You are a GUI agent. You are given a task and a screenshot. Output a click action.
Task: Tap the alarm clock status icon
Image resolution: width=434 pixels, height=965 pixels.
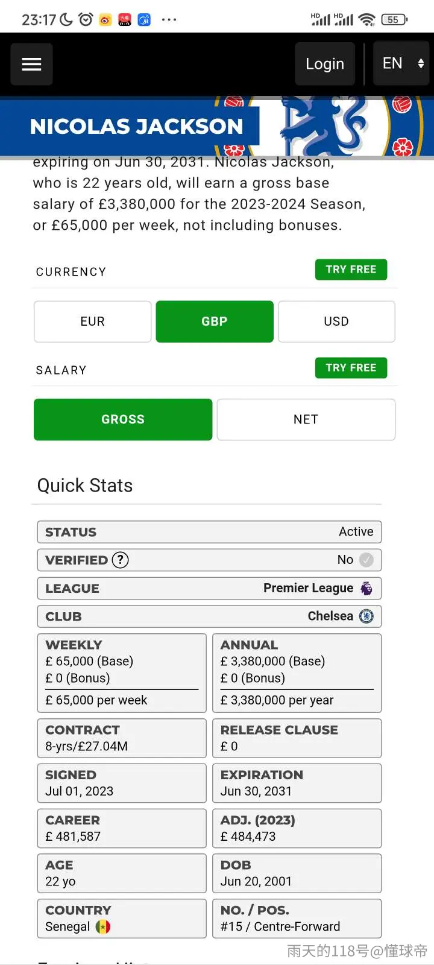click(86, 19)
